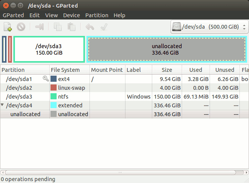This screenshot has height=183, width=249.
Task: Click the scrollbar left arrow
Action: [3, 172]
